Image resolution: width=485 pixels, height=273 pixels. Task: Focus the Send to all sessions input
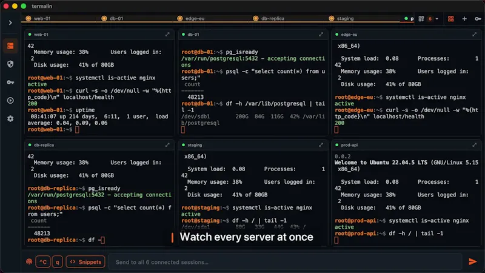(x=285, y=262)
